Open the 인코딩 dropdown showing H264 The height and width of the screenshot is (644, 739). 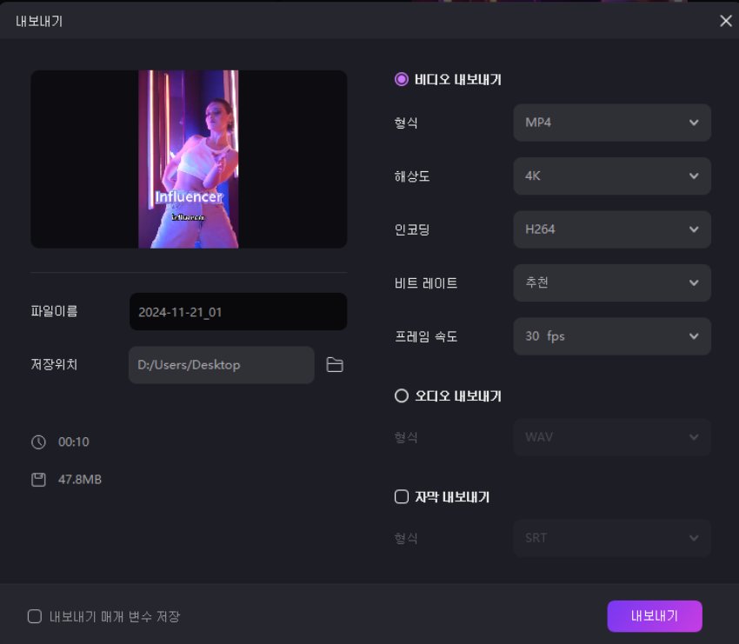point(611,229)
